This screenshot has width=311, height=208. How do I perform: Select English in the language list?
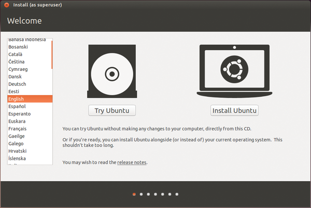pos(30,99)
